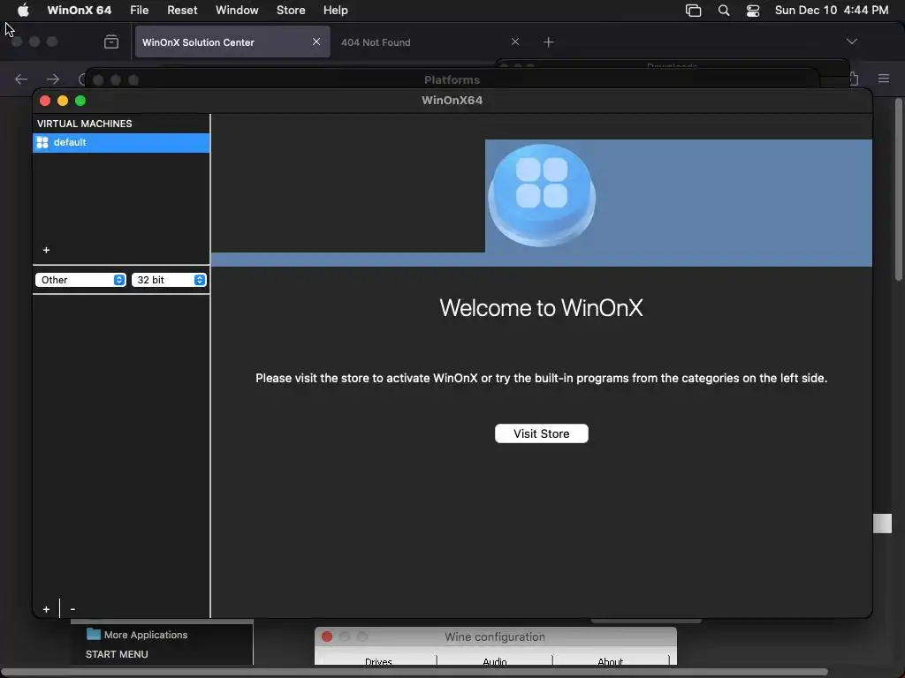Select the default virtual machine
The height and width of the screenshot is (678, 905).
121,142
